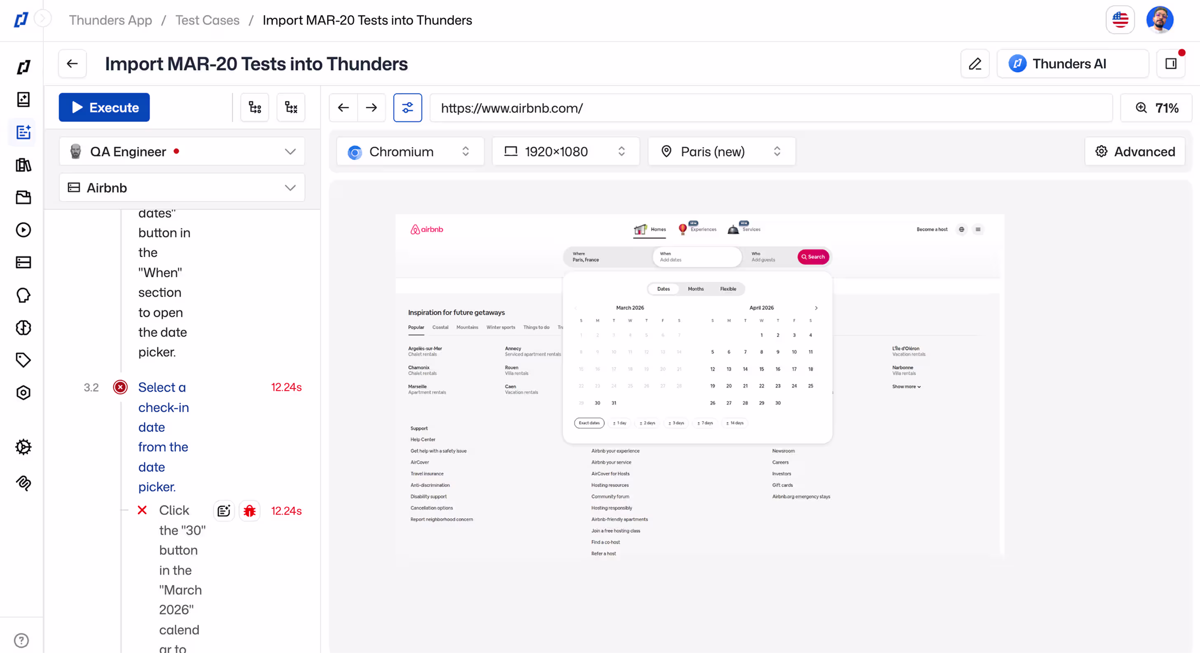This screenshot has height=653, width=1200.
Task: Open the user profile avatar
Action: (x=1160, y=20)
